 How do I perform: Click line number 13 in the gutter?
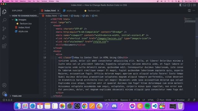coord(45,58)
